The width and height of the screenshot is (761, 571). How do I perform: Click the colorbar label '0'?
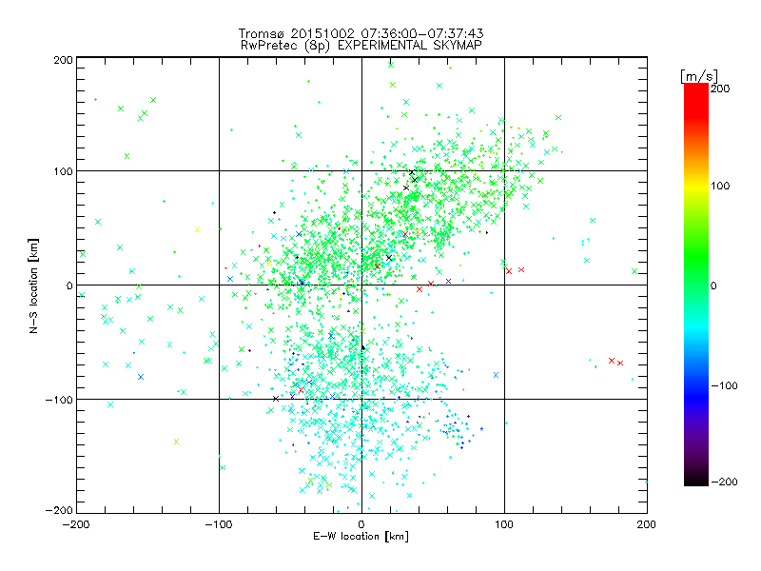pos(713,285)
